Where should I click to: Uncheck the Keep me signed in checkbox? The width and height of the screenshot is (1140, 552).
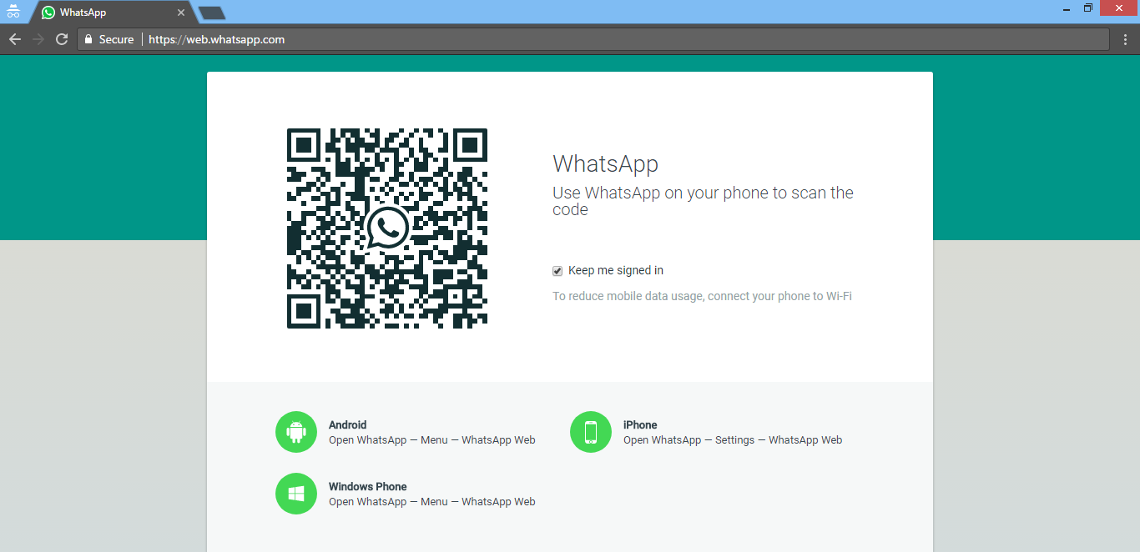tap(557, 271)
